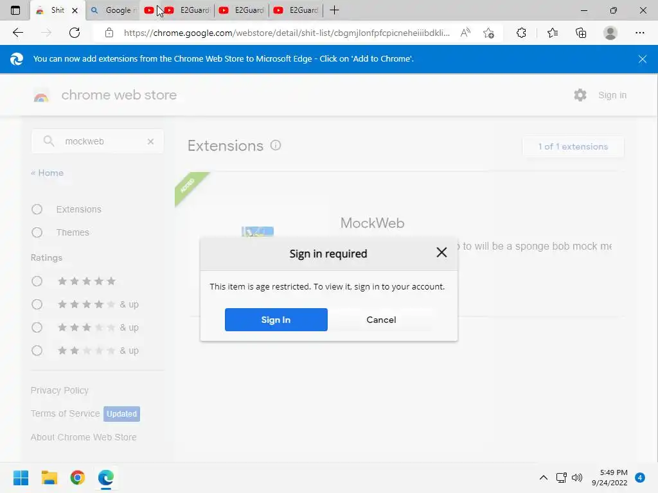Open Microsoft Edge from taskbar
The height and width of the screenshot is (493, 658).
pyautogui.click(x=106, y=478)
